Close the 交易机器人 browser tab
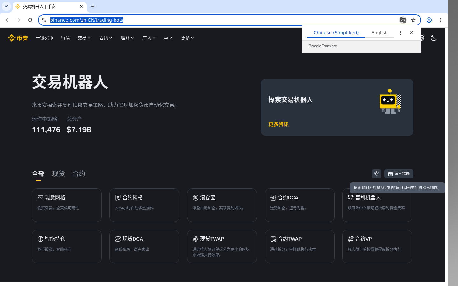 coord(81,6)
